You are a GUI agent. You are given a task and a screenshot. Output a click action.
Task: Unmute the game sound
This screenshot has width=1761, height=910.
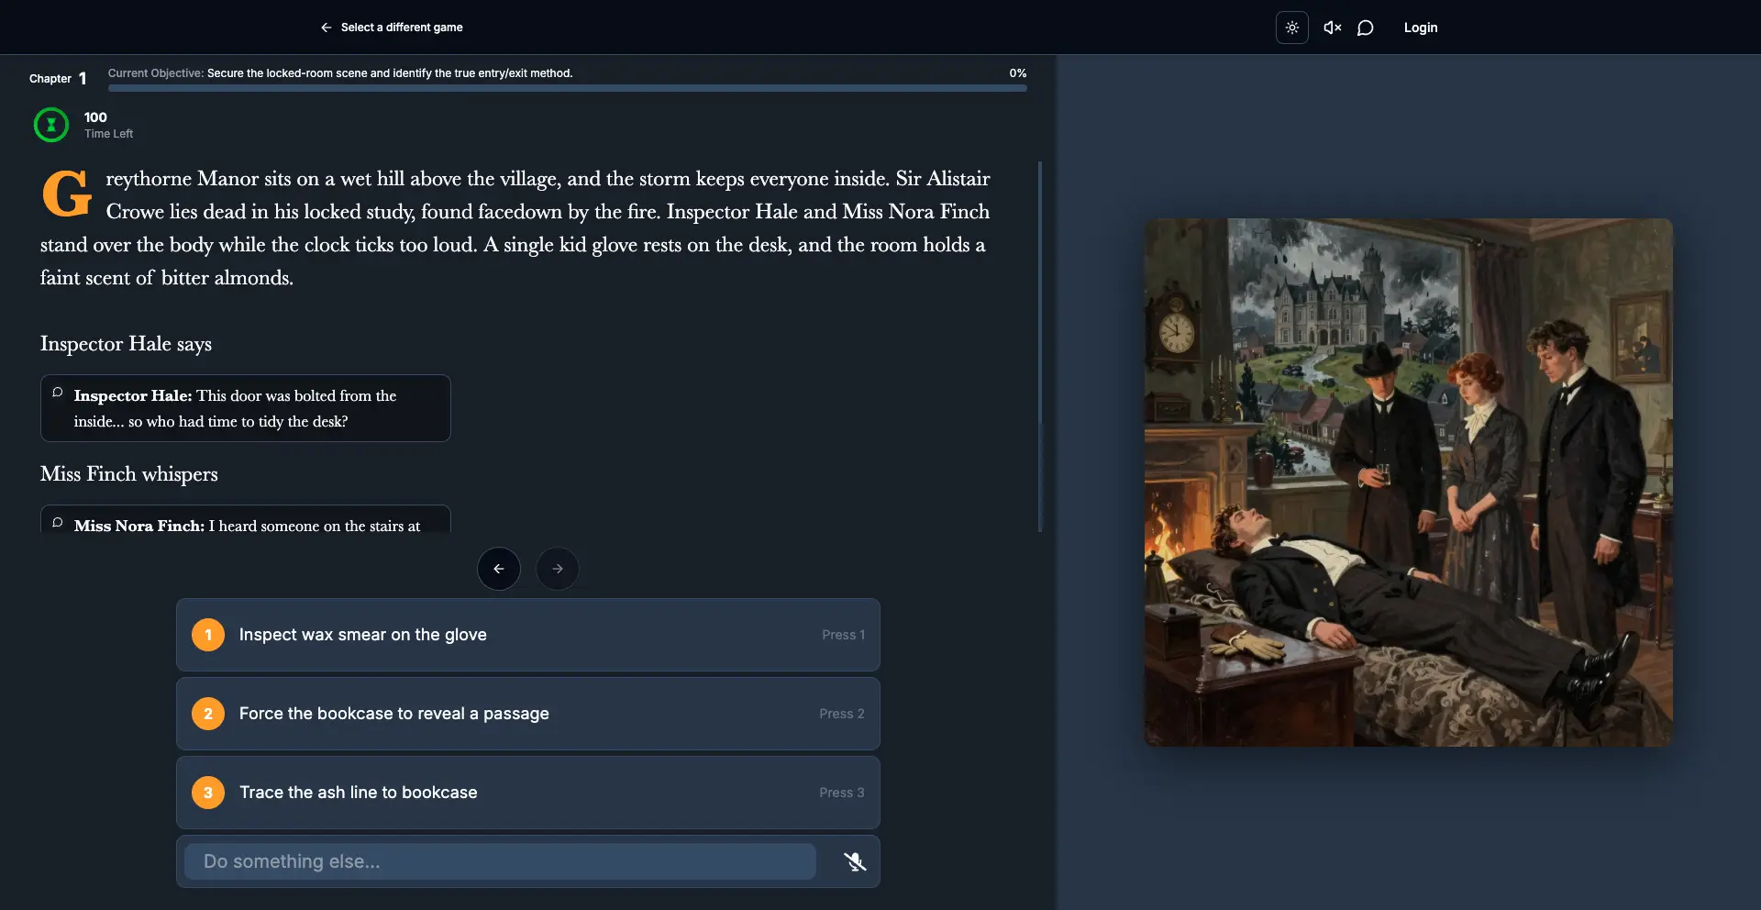1332,28
